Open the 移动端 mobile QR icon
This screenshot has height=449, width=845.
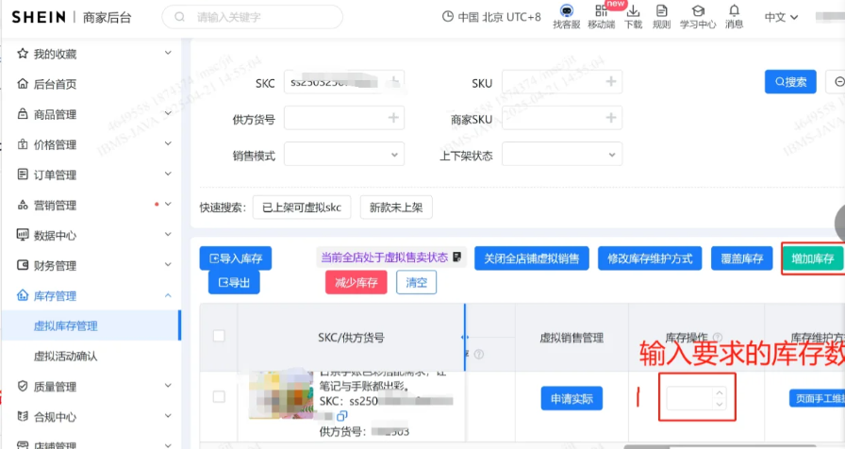point(601,10)
